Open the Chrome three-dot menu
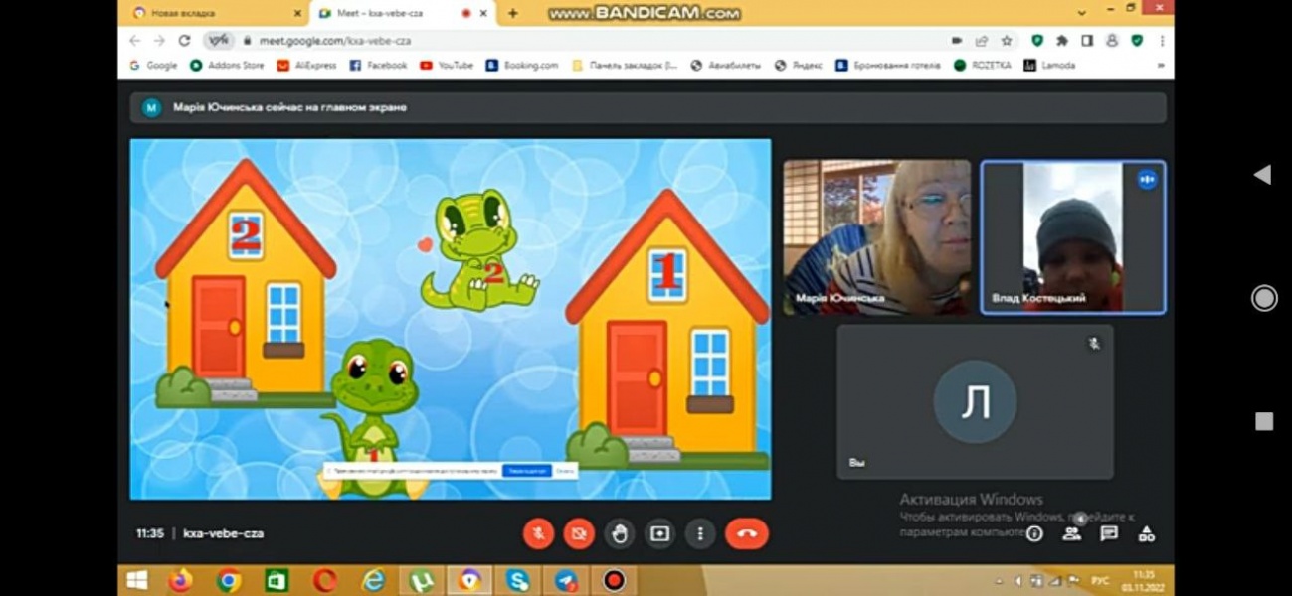Screen dimensions: 1292x596 point(1161,41)
